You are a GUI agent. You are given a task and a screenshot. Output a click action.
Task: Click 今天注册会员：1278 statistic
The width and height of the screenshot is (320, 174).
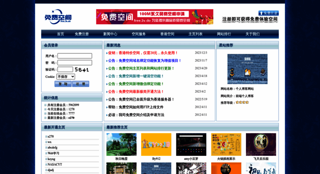[x=61, y=109]
